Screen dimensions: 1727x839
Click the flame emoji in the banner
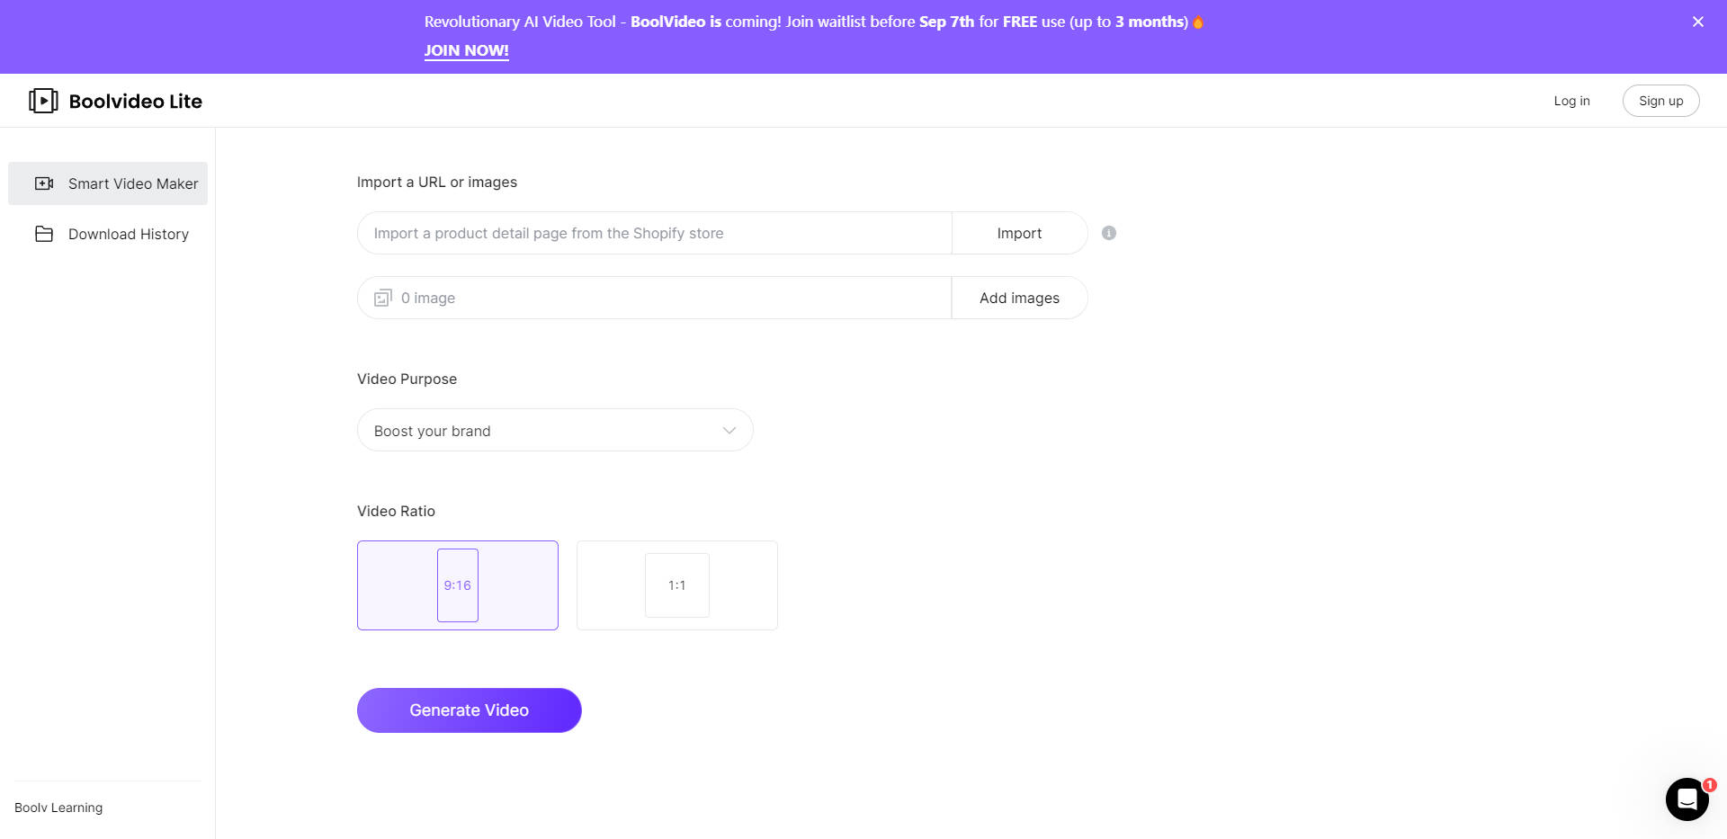(x=1198, y=22)
